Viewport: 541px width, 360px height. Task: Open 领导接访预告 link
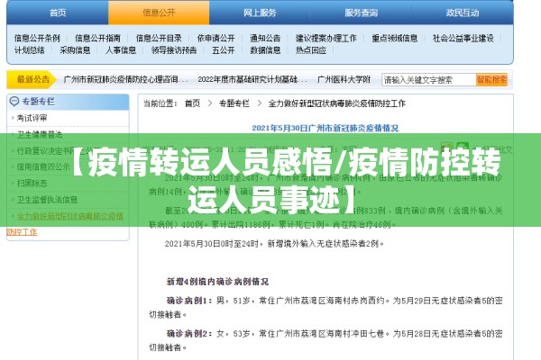(x=174, y=50)
